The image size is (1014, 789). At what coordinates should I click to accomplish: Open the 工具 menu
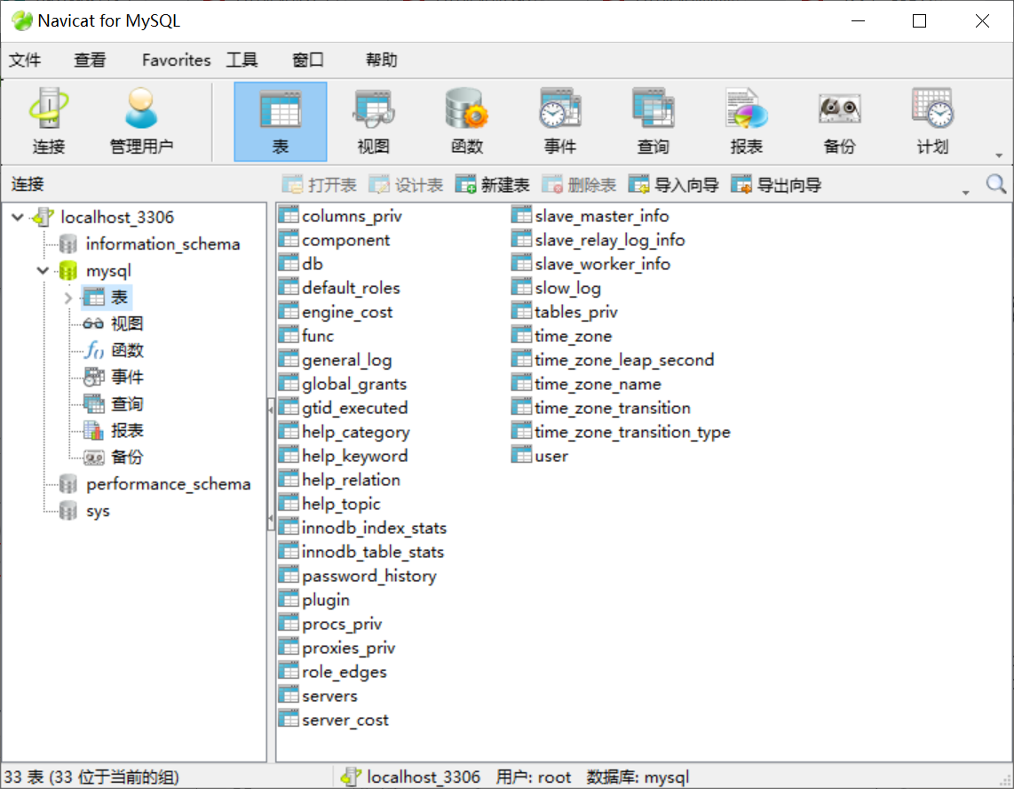pyautogui.click(x=241, y=60)
